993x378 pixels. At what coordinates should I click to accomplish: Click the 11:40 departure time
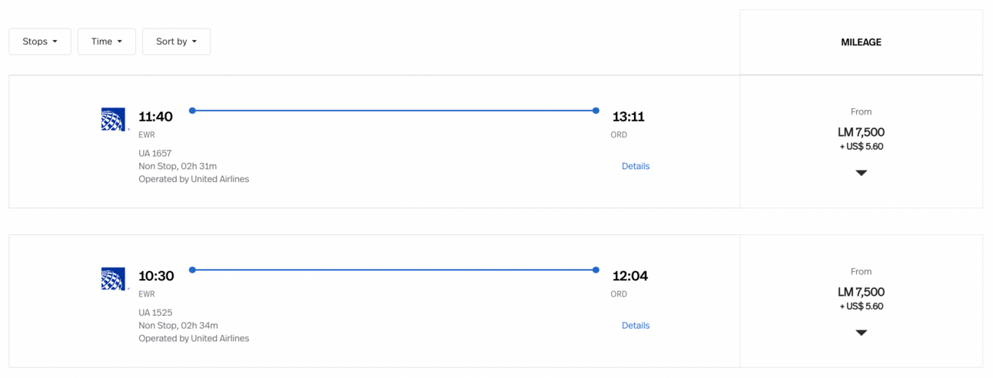(x=155, y=117)
